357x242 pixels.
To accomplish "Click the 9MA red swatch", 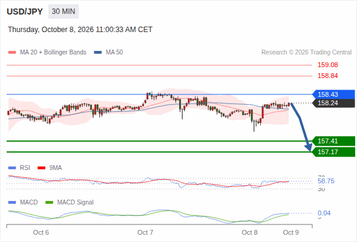I will click(41, 168).
